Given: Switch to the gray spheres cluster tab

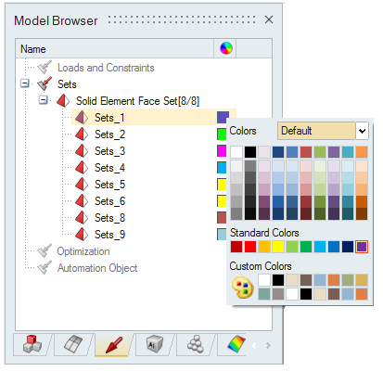Looking at the screenshot, I should click(196, 344).
